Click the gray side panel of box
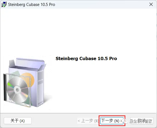 coord(41,88)
